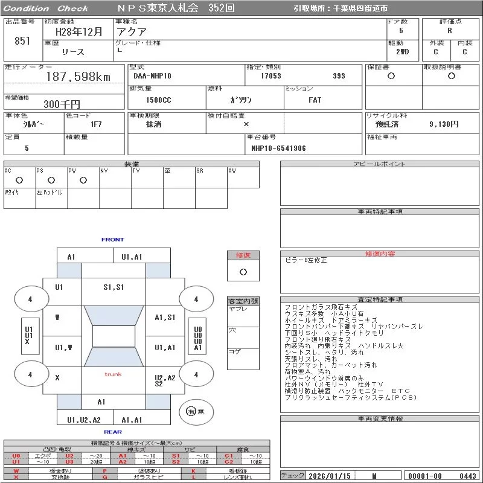Toggle the PS equipment circle mark
Viewport: 483px width, 483px height.
pyautogui.click(x=51, y=181)
